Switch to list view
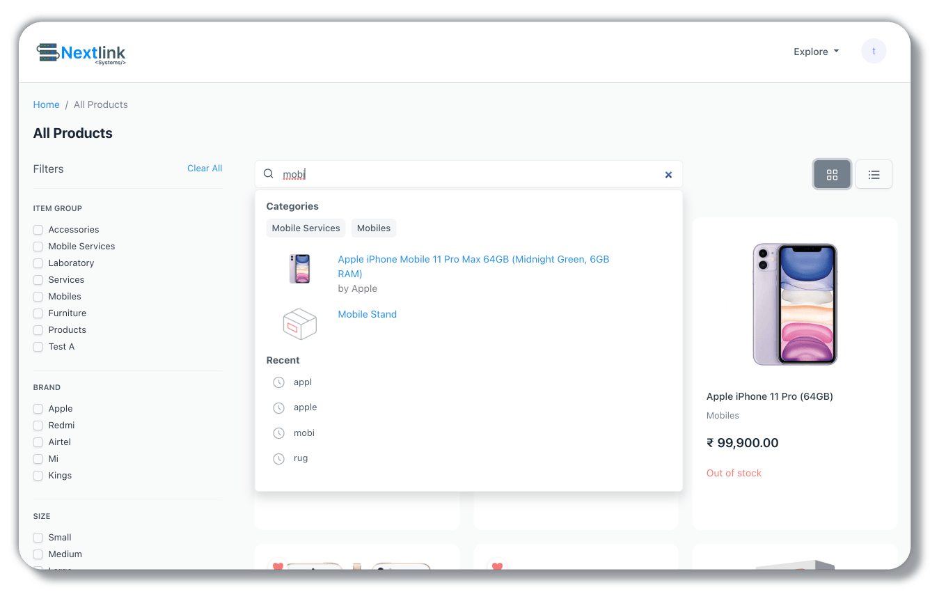Image resolution: width=930 pixels, height=592 pixels. click(x=874, y=175)
